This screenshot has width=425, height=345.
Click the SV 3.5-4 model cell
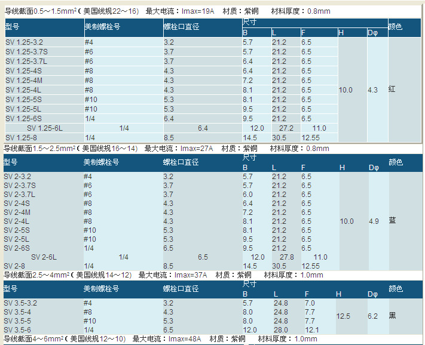18,312
